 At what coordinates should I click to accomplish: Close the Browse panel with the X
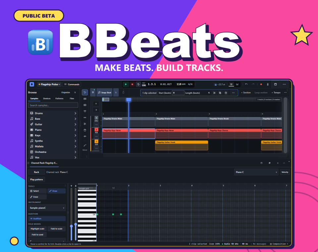click(75, 93)
